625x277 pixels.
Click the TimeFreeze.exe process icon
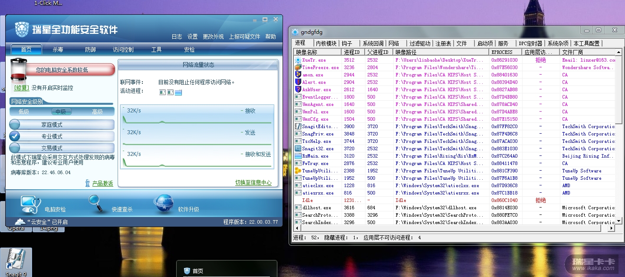point(298,68)
